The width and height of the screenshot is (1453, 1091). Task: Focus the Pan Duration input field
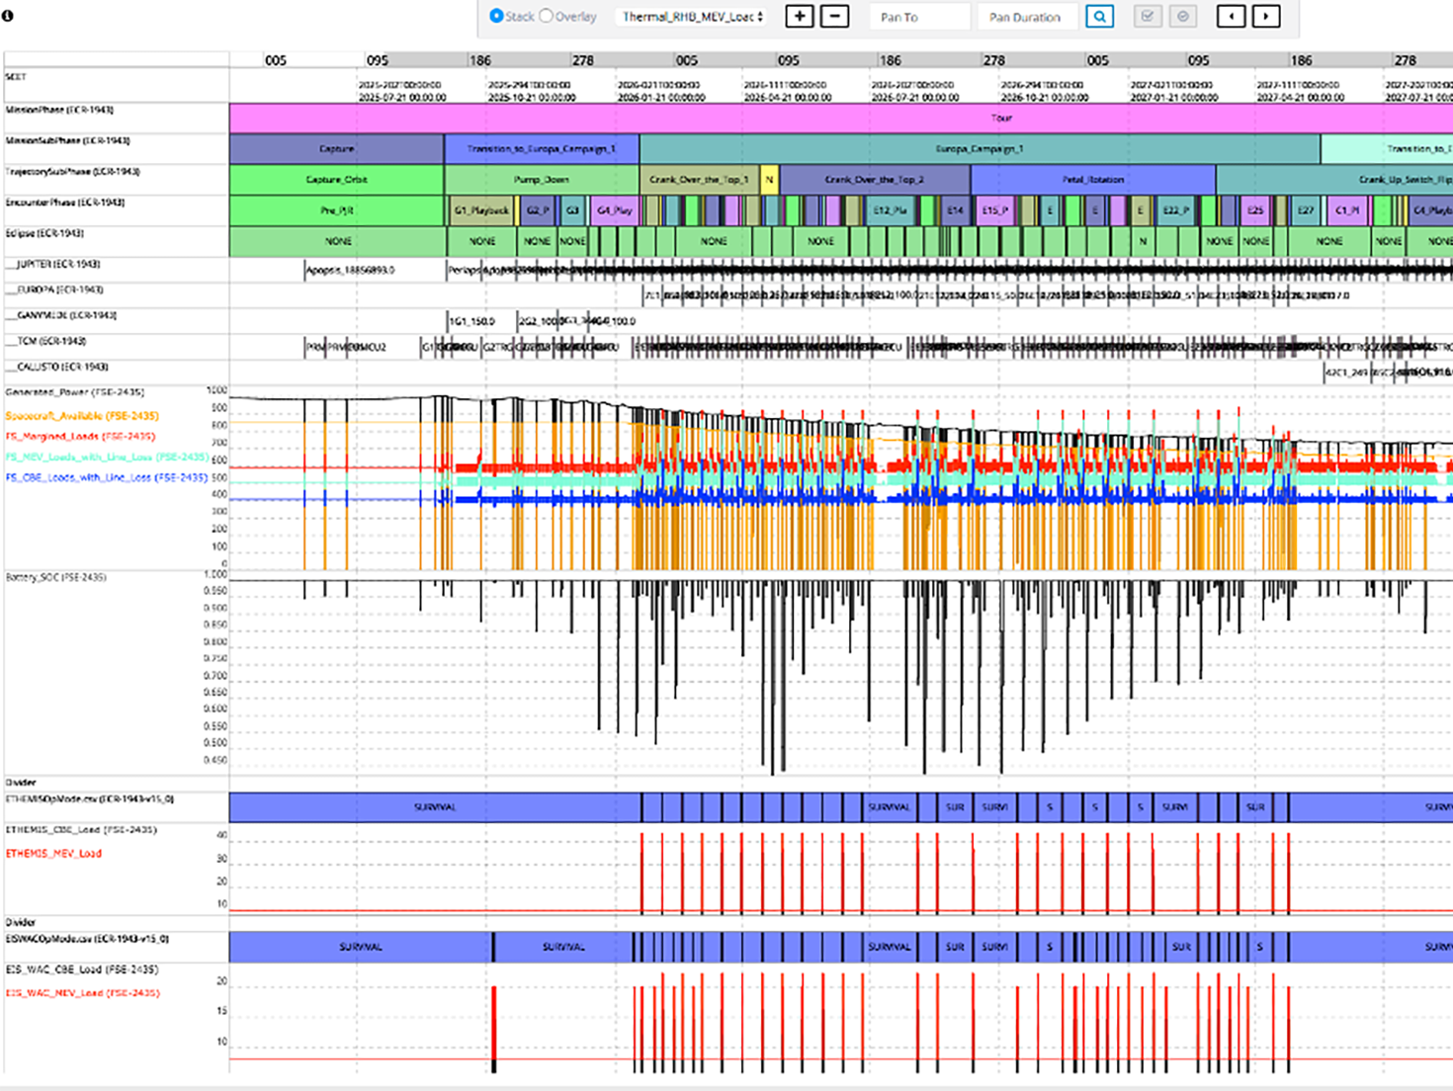(x=1028, y=17)
